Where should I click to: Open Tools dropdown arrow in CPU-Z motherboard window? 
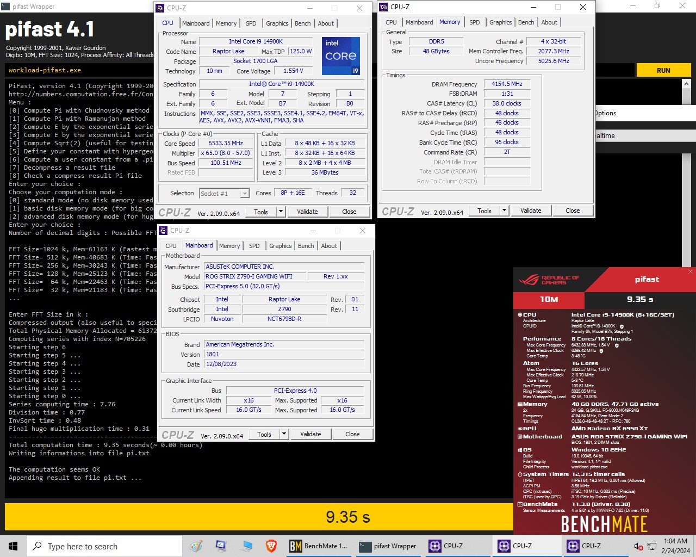[284, 434]
